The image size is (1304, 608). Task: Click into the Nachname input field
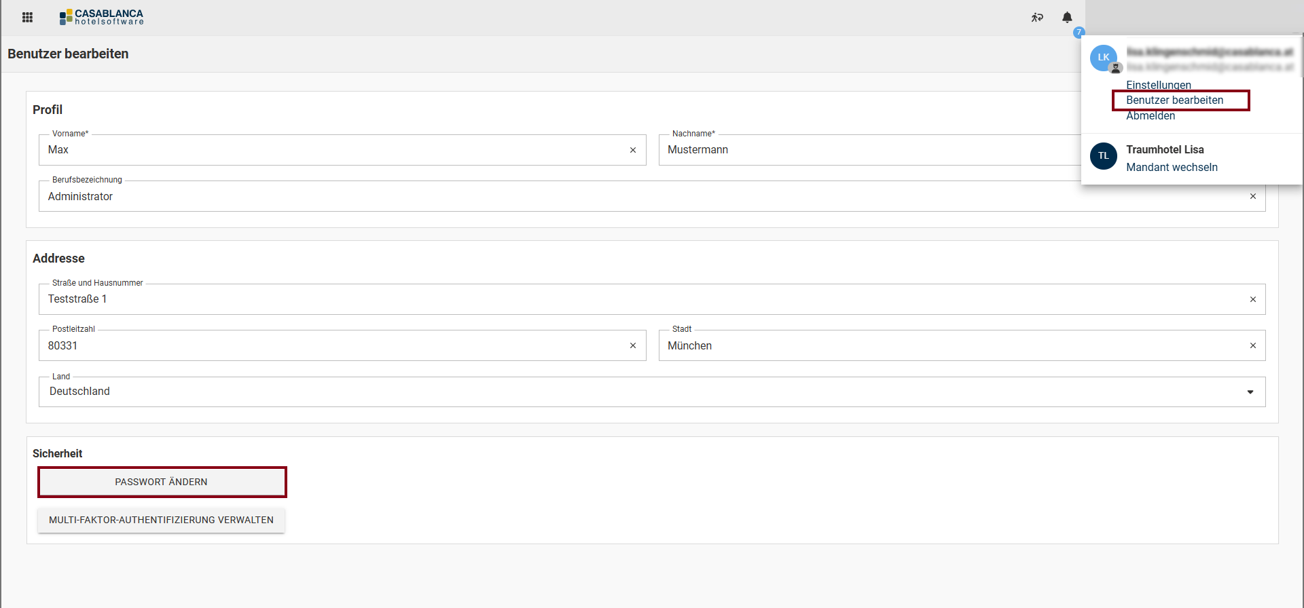[863, 150]
